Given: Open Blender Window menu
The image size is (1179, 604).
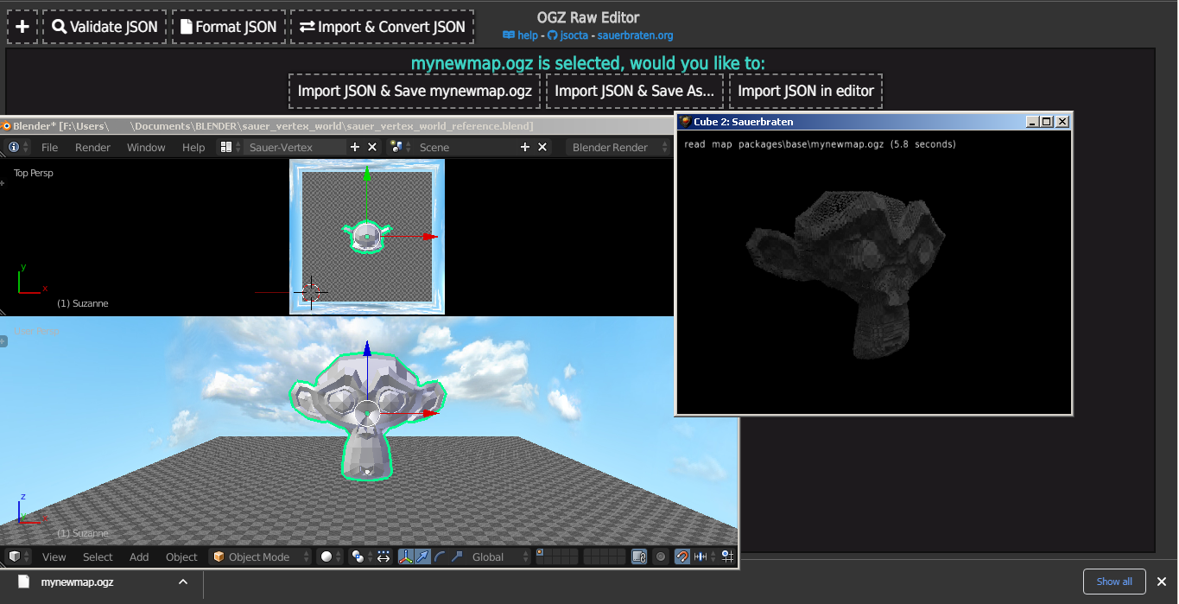Looking at the screenshot, I should [146, 148].
